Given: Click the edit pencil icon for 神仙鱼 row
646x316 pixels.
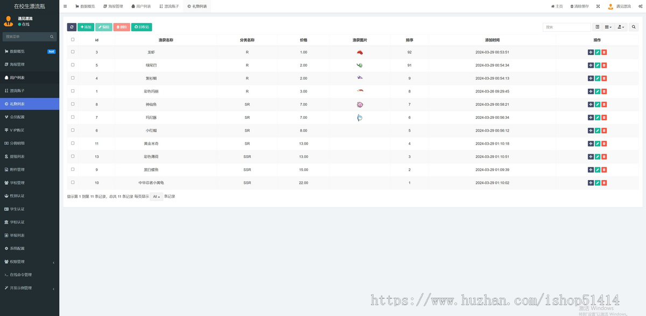Looking at the screenshot, I should pos(598,104).
